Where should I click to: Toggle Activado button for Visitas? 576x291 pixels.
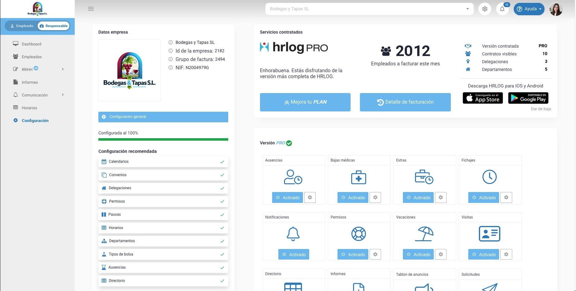(484, 254)
